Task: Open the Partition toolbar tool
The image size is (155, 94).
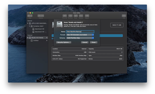Action: tap(70, 16)
